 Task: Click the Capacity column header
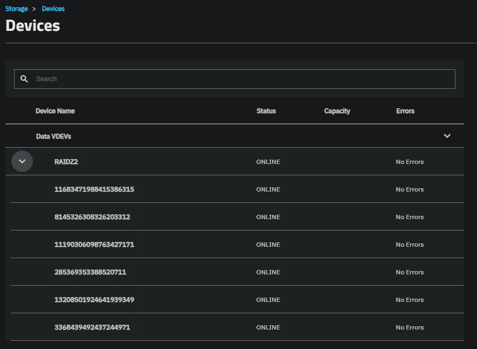pyautogui.click(x=337, y=111)
